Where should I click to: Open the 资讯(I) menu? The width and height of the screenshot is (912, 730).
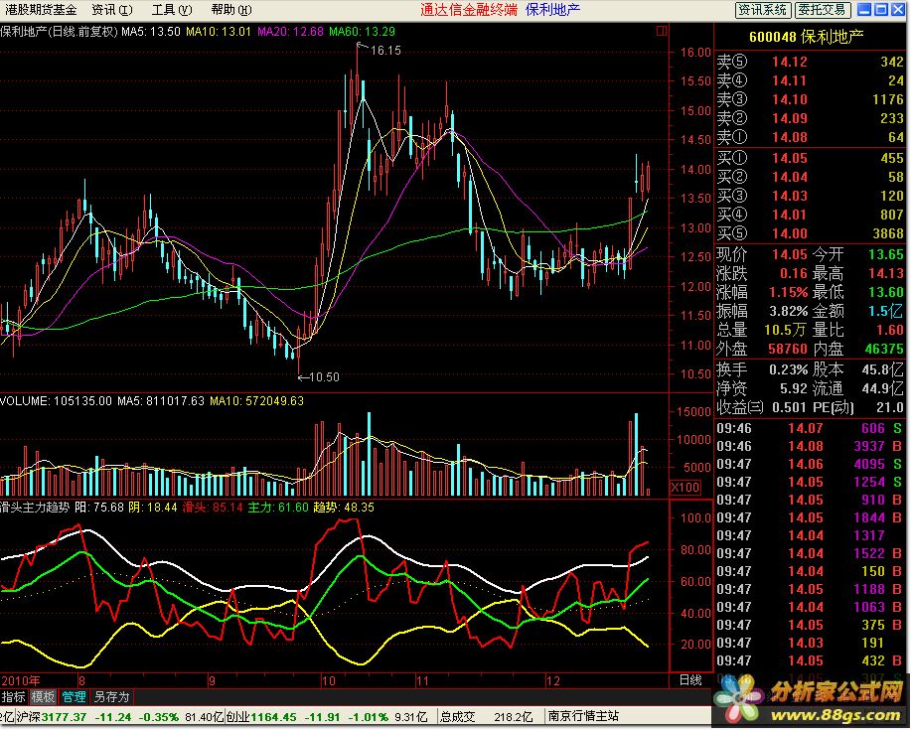(x=112, y=10)
